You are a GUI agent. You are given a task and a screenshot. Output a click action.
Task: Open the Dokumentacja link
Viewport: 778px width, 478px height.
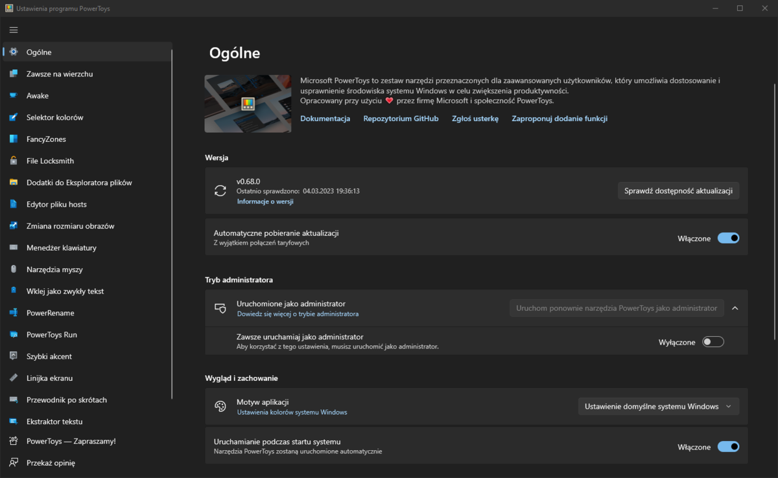click(x=325, y=119)
